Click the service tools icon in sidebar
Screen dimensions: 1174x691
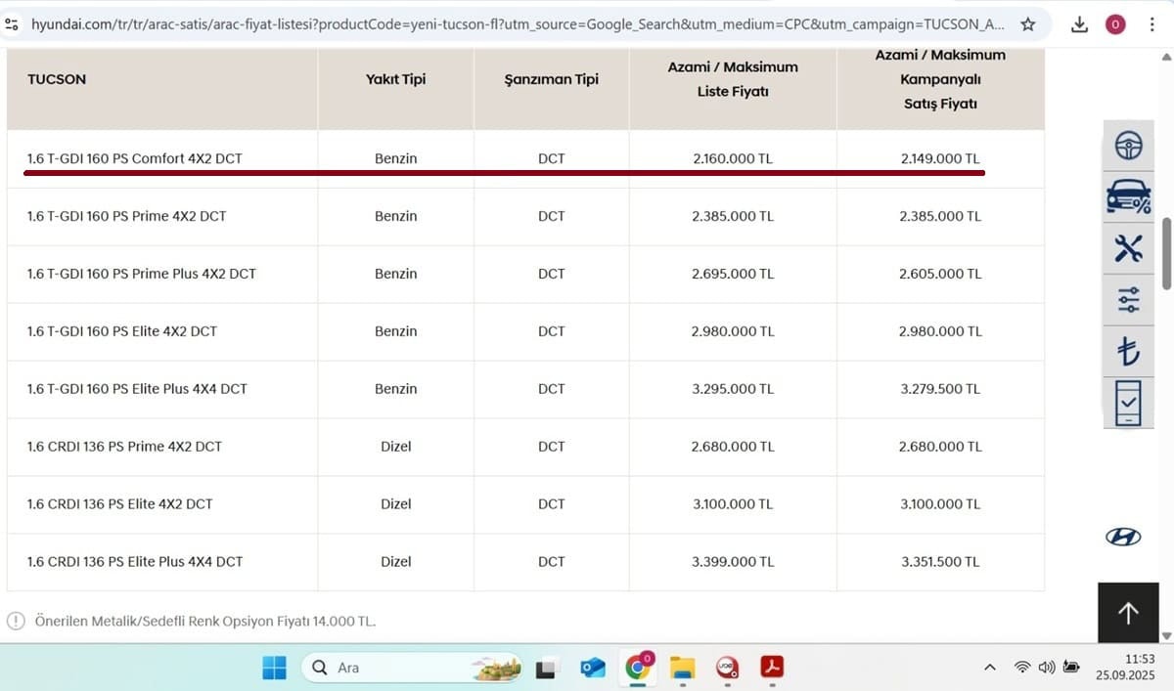tap(1128, 248)
